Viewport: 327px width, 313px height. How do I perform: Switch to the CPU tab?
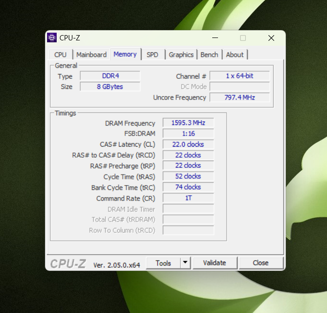pyautogui.click(x=61, y=55)
